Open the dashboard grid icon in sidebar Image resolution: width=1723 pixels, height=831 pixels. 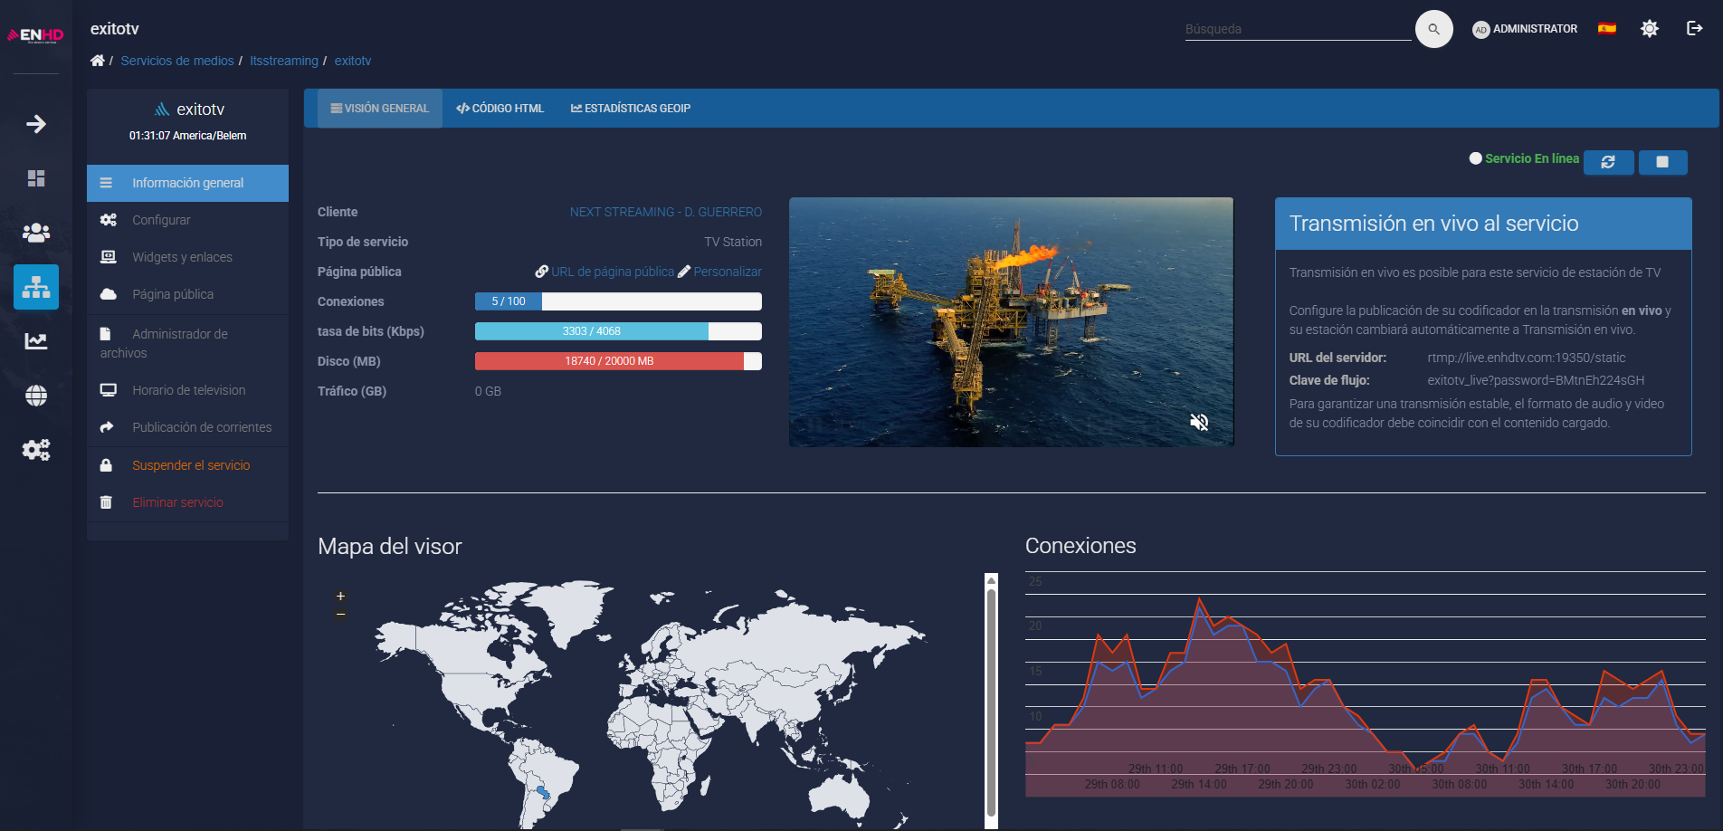point(36,178)
